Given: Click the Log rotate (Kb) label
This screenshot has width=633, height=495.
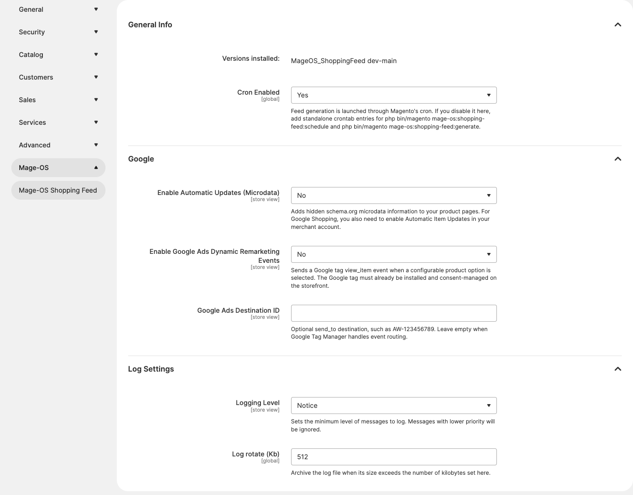Looking at the screenshot, I should coord(256,454).
